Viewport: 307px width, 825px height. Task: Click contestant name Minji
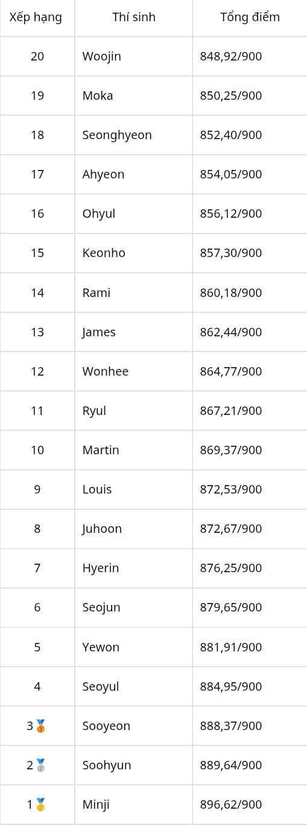(x=96, y=804)
